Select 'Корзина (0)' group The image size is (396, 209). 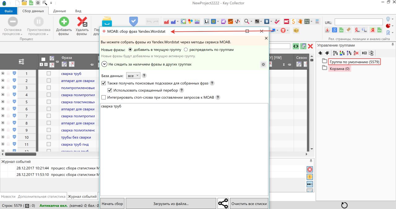tap(339, 68)
